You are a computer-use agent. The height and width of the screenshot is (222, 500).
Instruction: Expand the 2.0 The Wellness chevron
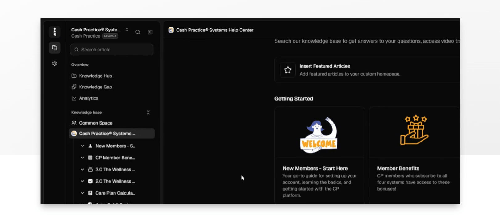pos(82,181)
